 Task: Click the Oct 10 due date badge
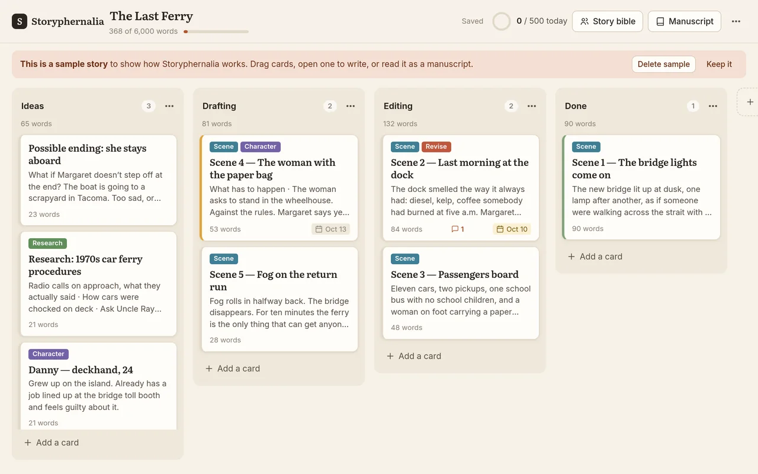[512, 229]
